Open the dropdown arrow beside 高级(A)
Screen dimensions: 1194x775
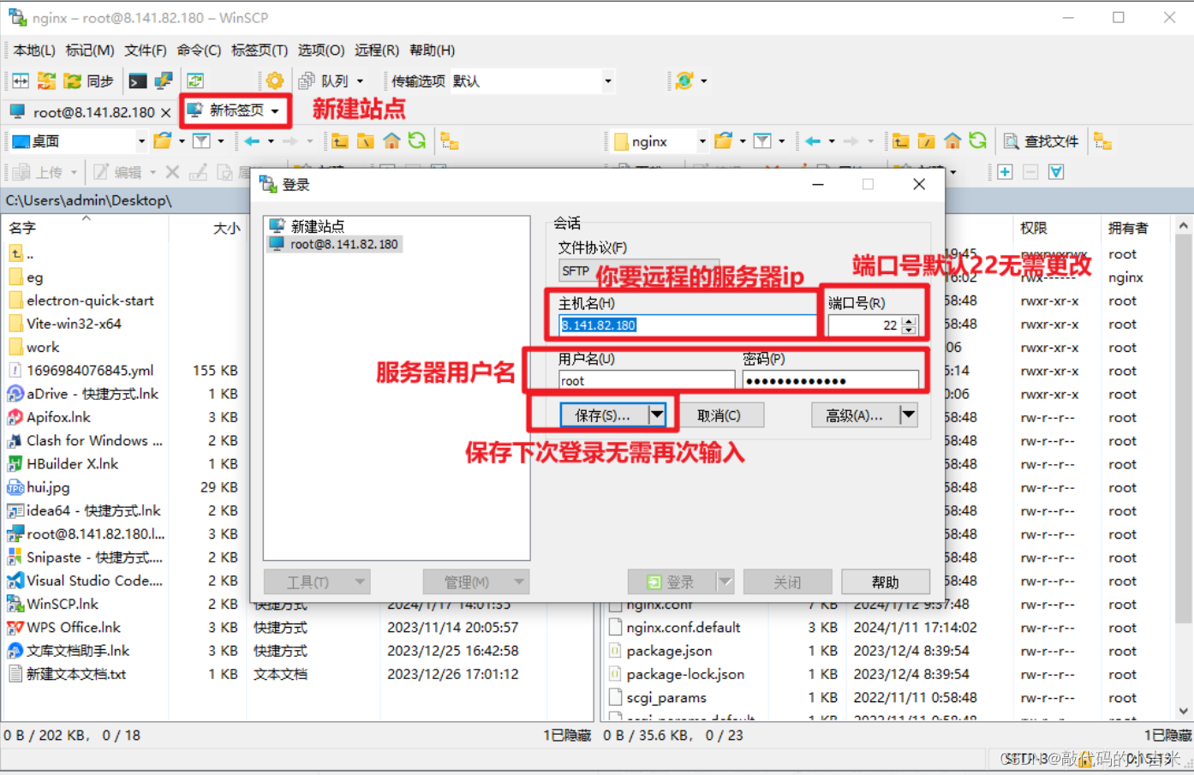(909, 415)
